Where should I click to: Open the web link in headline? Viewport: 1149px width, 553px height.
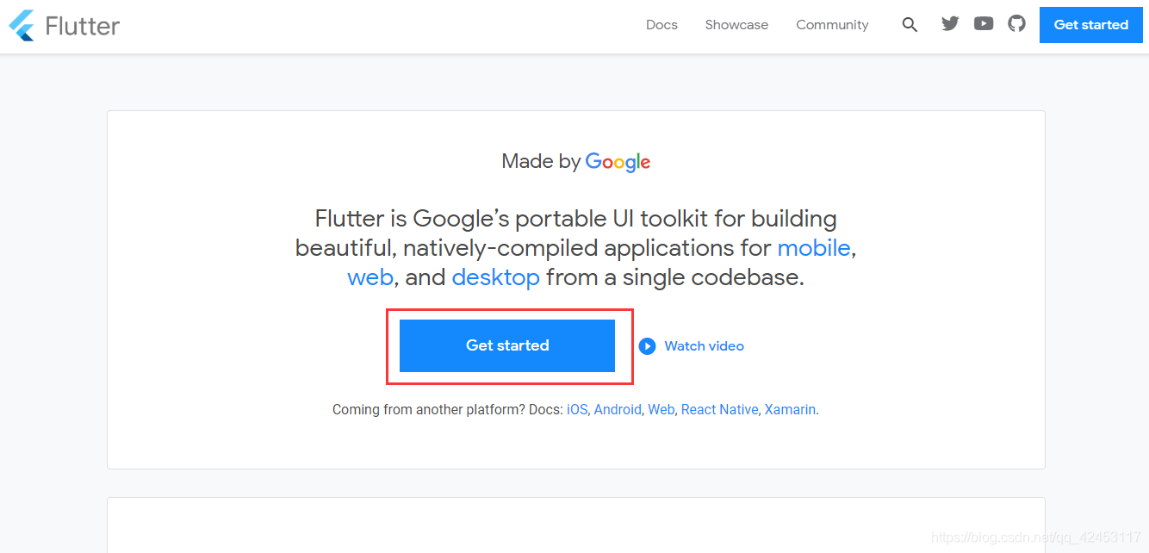coord(370,277)
